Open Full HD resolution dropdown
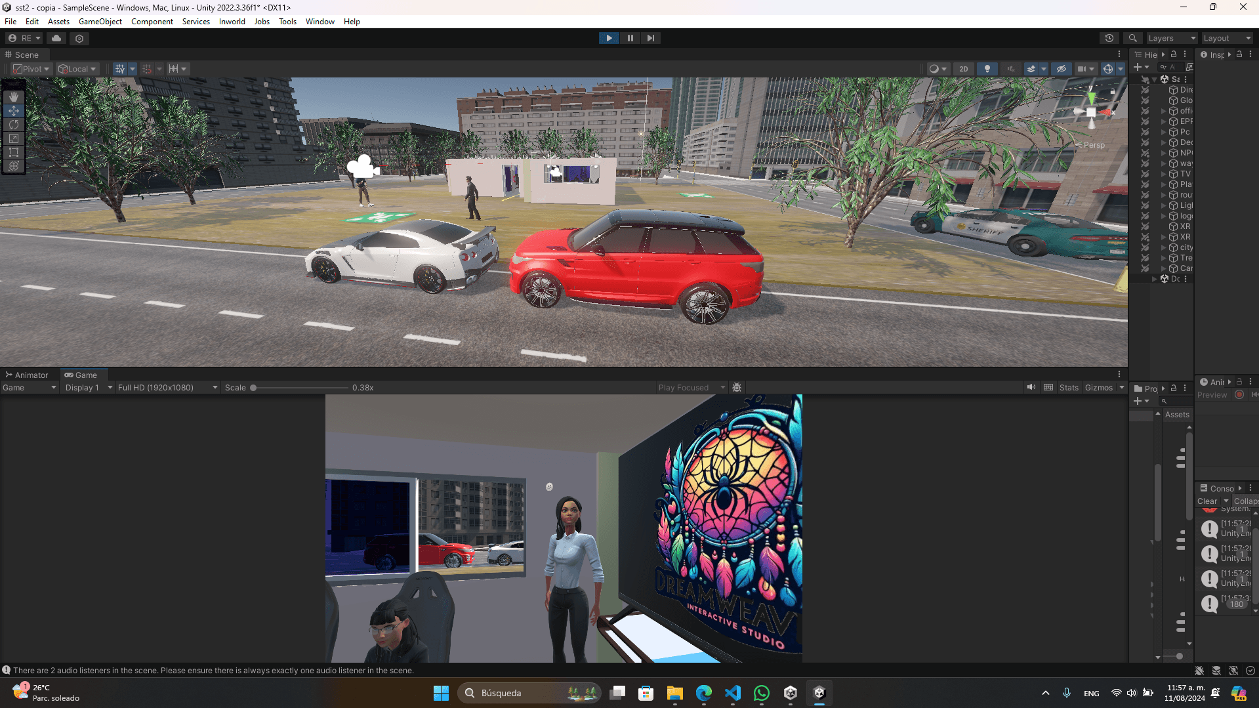Image resolution: width=1259 pixels, height=708 pixels. (167, 388)
